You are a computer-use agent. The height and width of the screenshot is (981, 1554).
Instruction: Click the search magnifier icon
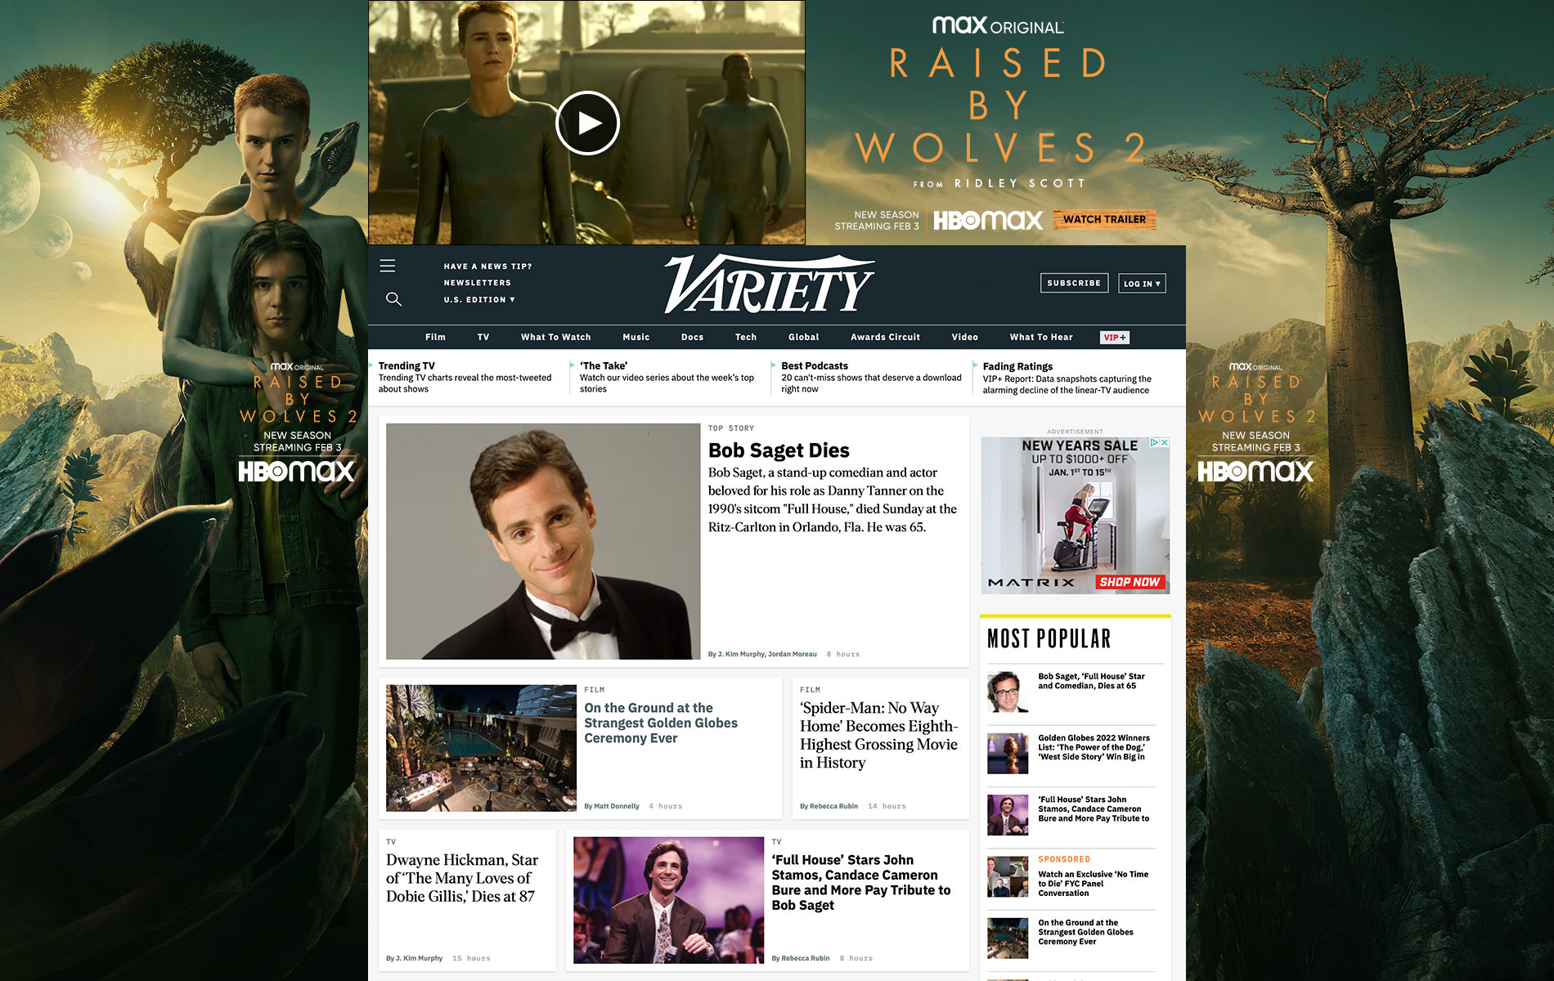393,299
